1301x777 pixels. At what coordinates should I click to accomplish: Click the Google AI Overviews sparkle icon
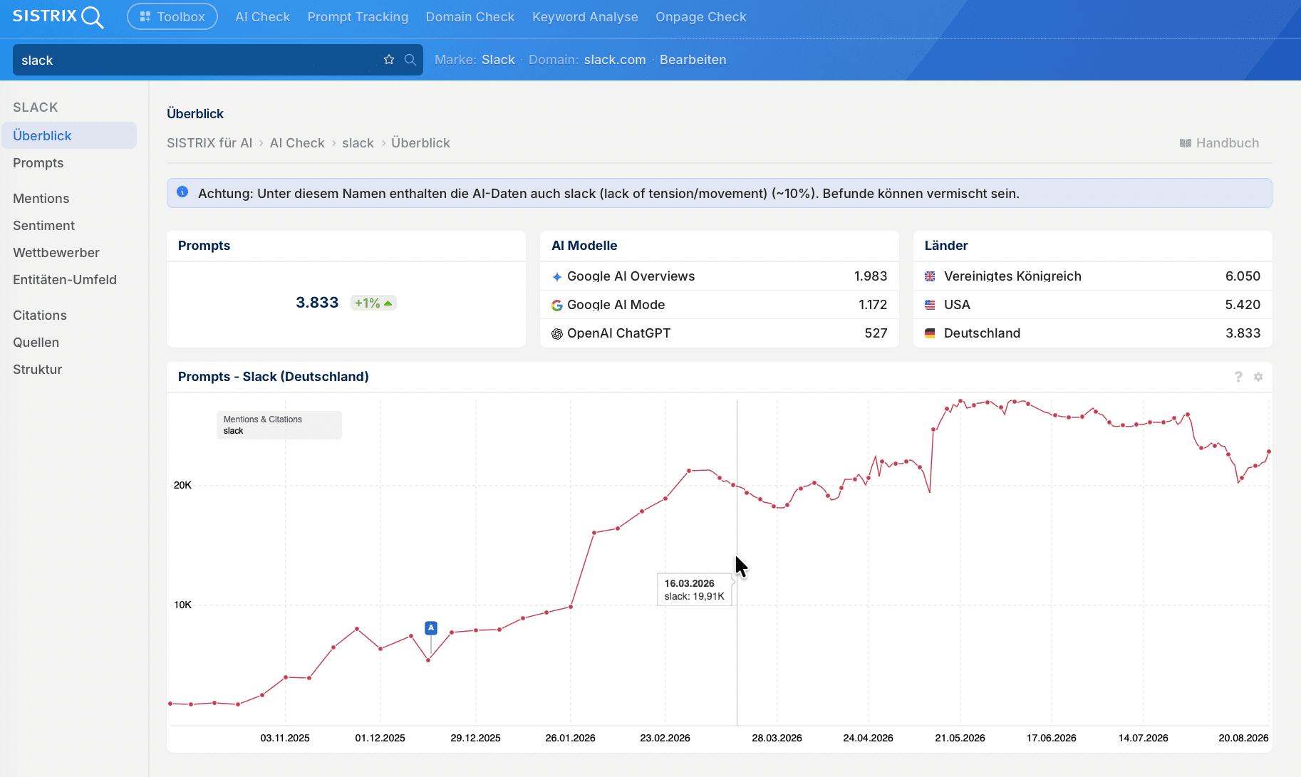click(557, 276)
